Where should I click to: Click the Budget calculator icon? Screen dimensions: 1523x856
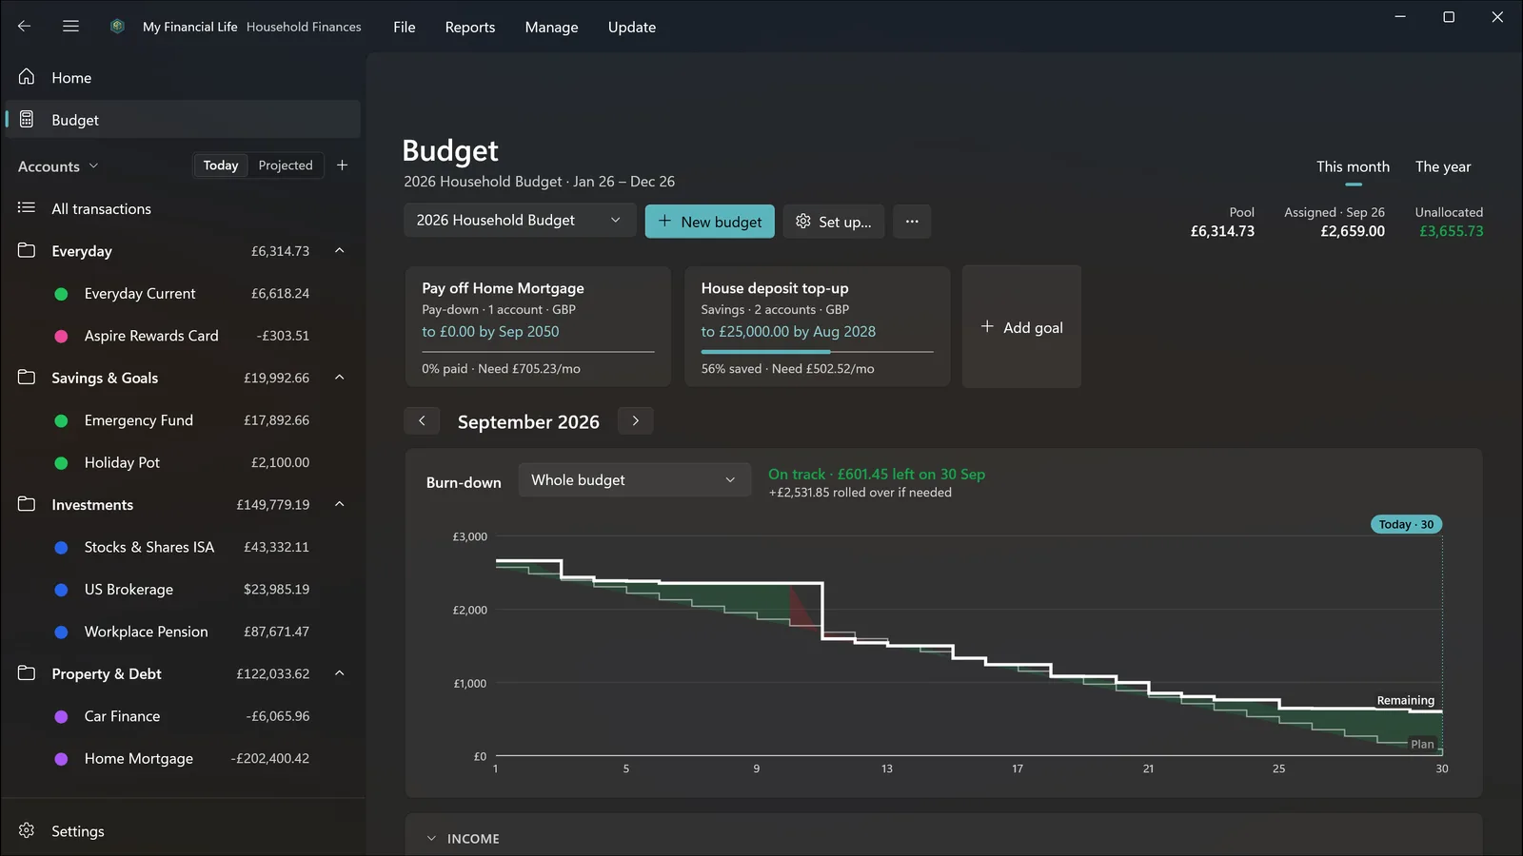[x=27, y=120]
